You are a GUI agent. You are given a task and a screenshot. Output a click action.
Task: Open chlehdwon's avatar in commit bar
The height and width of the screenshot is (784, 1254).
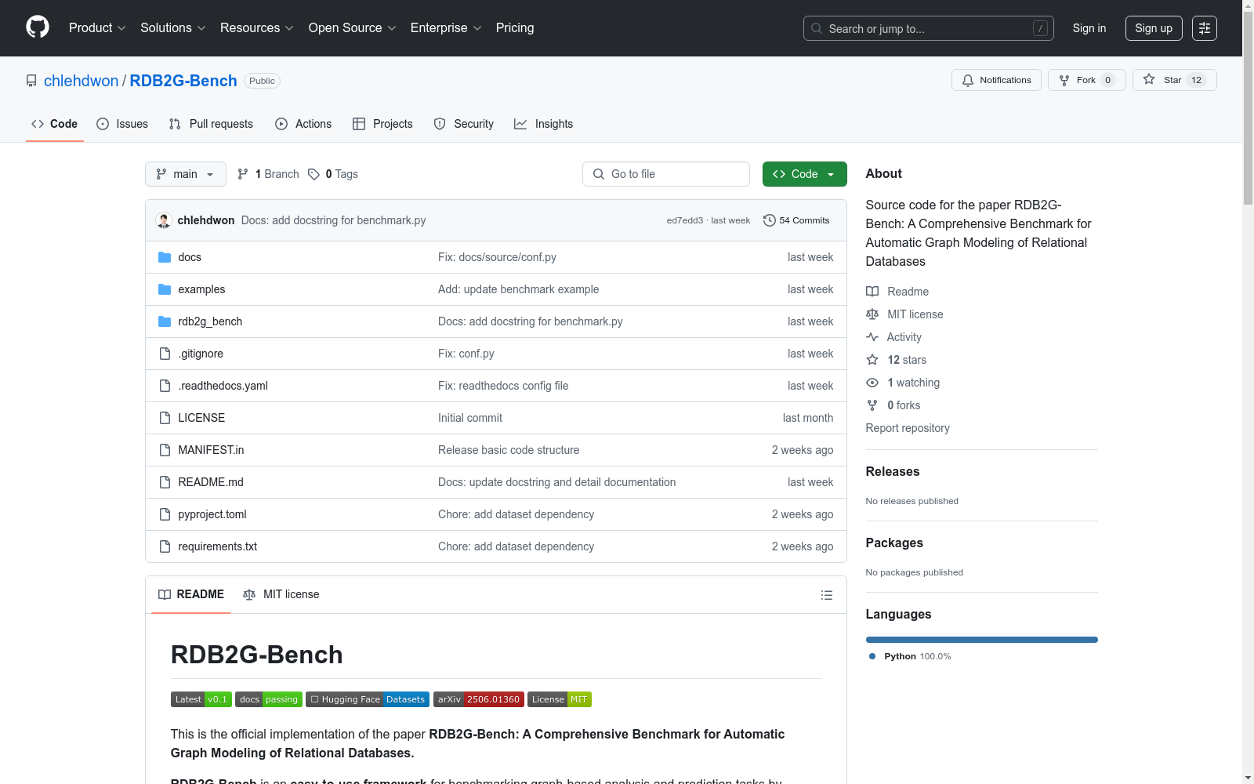[164, 220]
